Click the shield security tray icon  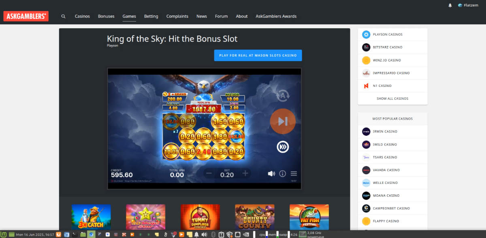[230, 234]
